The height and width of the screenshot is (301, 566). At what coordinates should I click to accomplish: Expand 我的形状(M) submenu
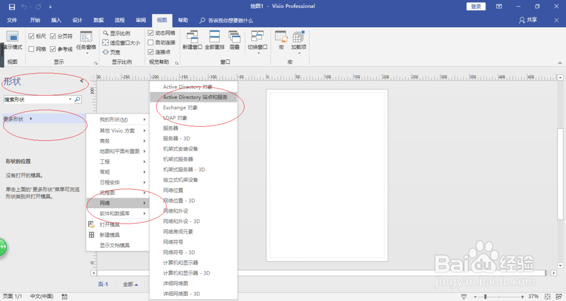(x=118, y=119)
